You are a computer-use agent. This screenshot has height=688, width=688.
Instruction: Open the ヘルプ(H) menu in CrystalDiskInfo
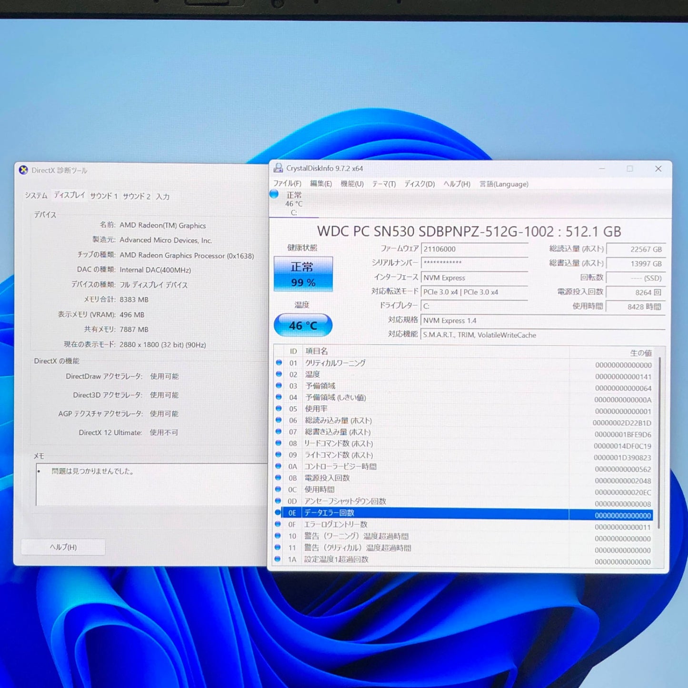[457, 184]
